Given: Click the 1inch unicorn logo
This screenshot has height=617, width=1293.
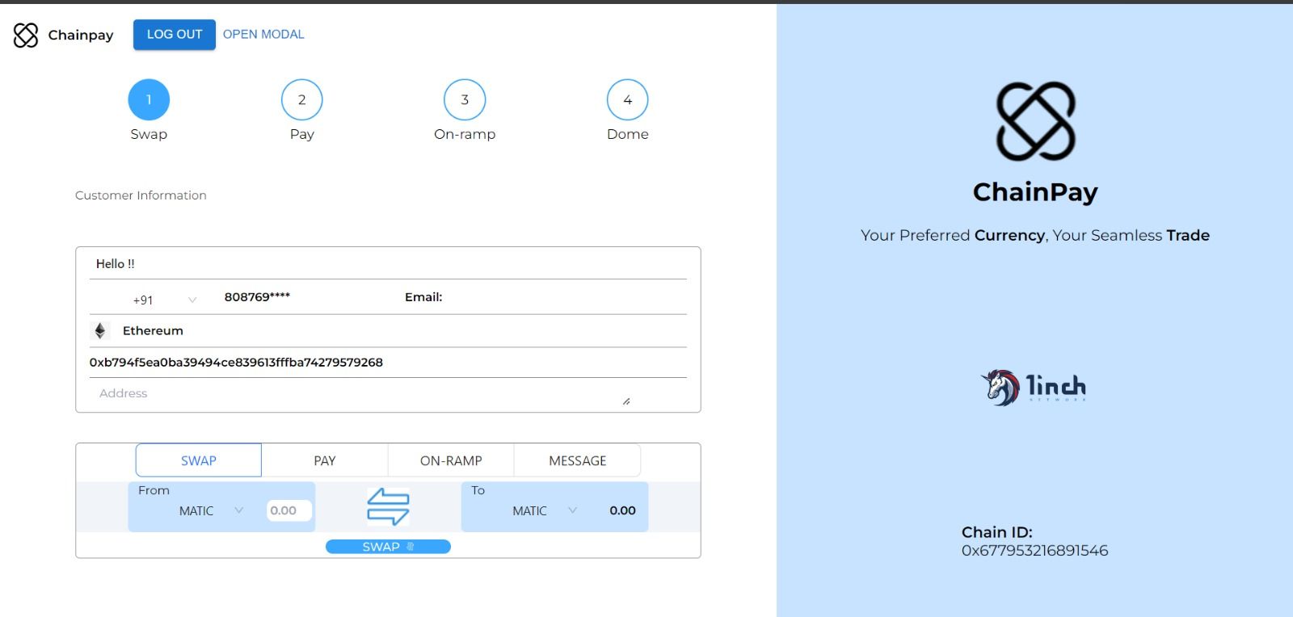Looking at the screenshot, I should tap(1034, 387).
